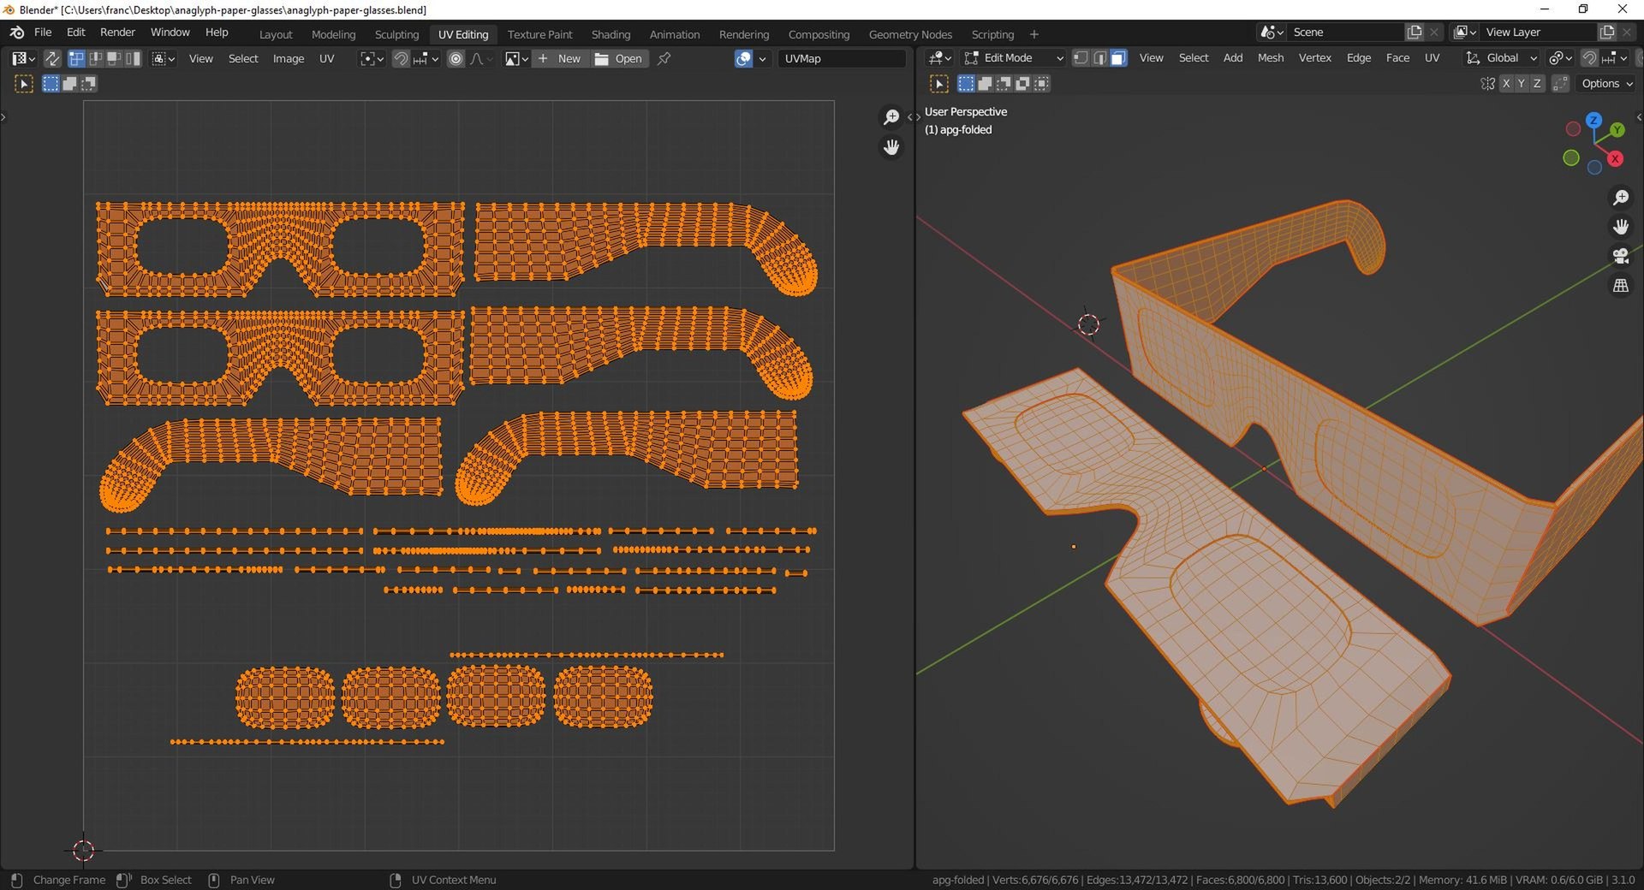
Task: Click the pan hand icon in UV editor
Action: coord(891,147)
